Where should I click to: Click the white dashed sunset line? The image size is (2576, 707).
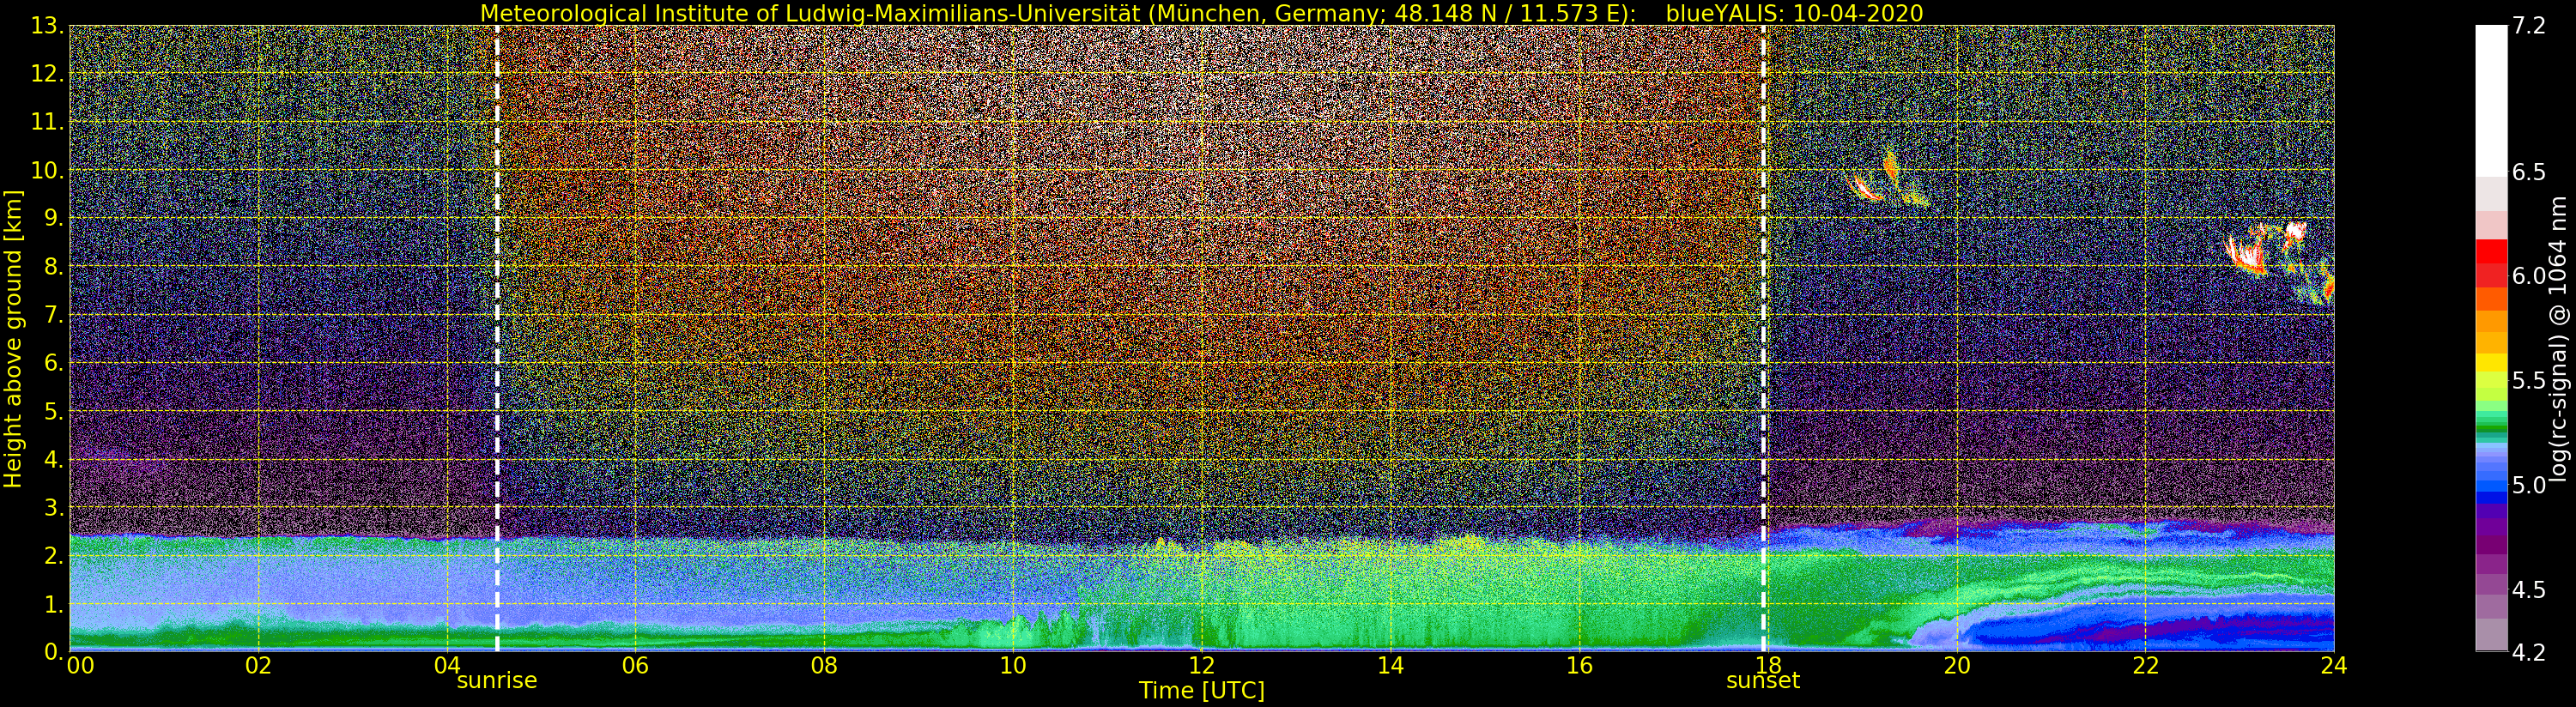[1763, 338]
